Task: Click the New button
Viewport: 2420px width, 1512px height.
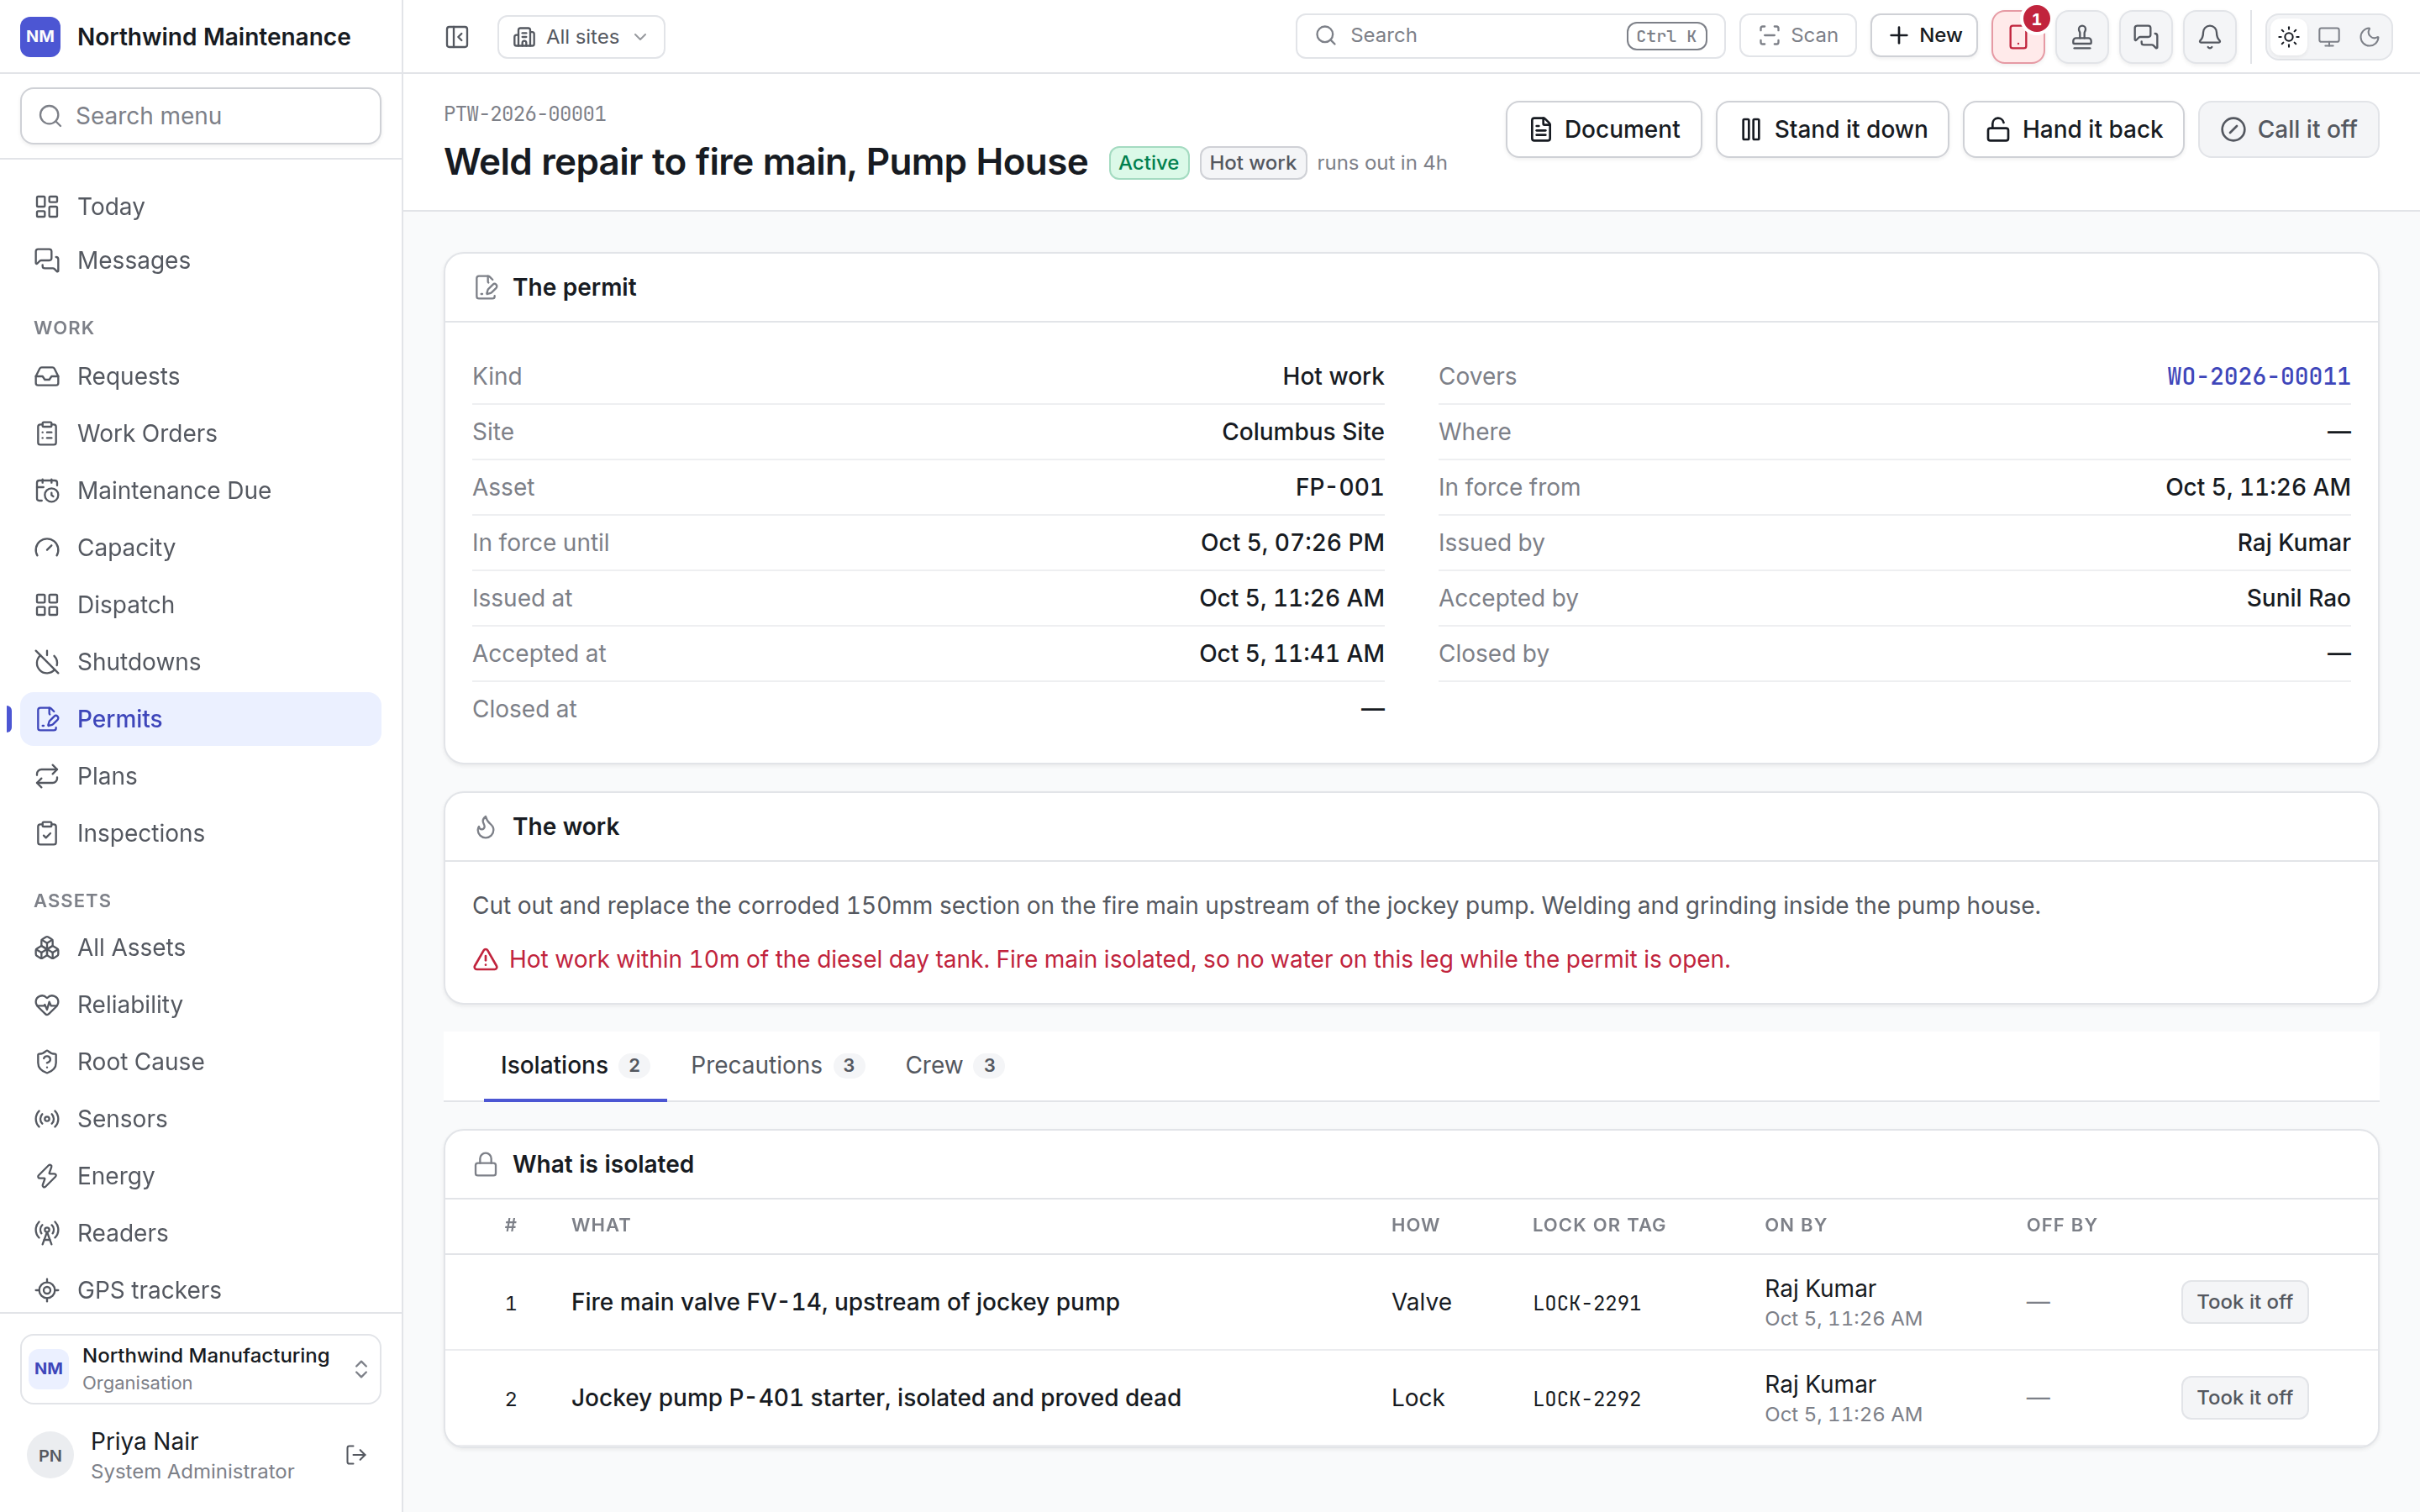Action: pyautogui.click(x=1924, y=36)
